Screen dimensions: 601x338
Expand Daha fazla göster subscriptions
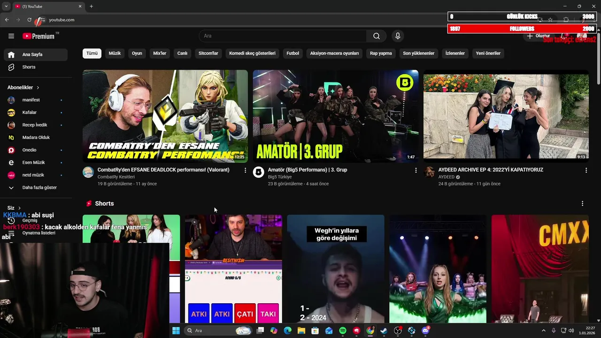(36, 188)
